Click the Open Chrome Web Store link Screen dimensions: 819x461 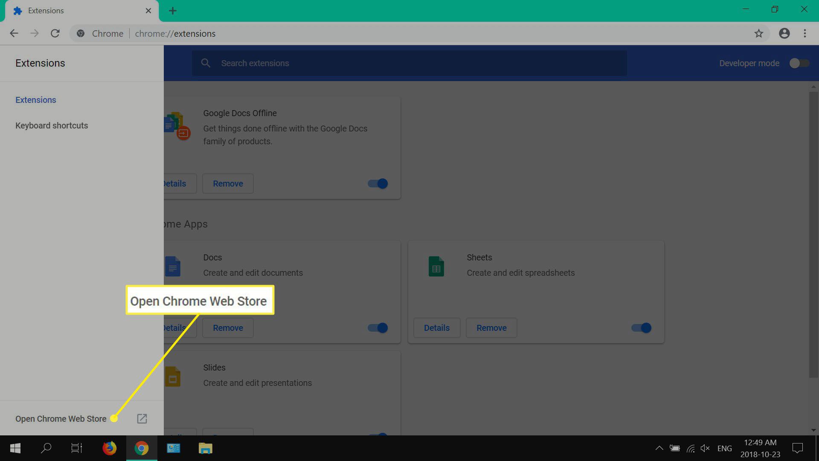tap(61, 419)
